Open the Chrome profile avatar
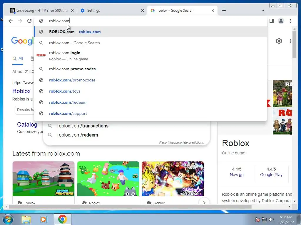This screenshot has height=225, width=301. point(281,21)
